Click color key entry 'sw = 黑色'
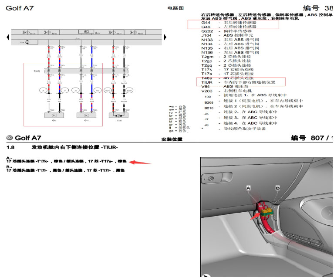This screenshot has height=278, width=334. coord(178,109)
